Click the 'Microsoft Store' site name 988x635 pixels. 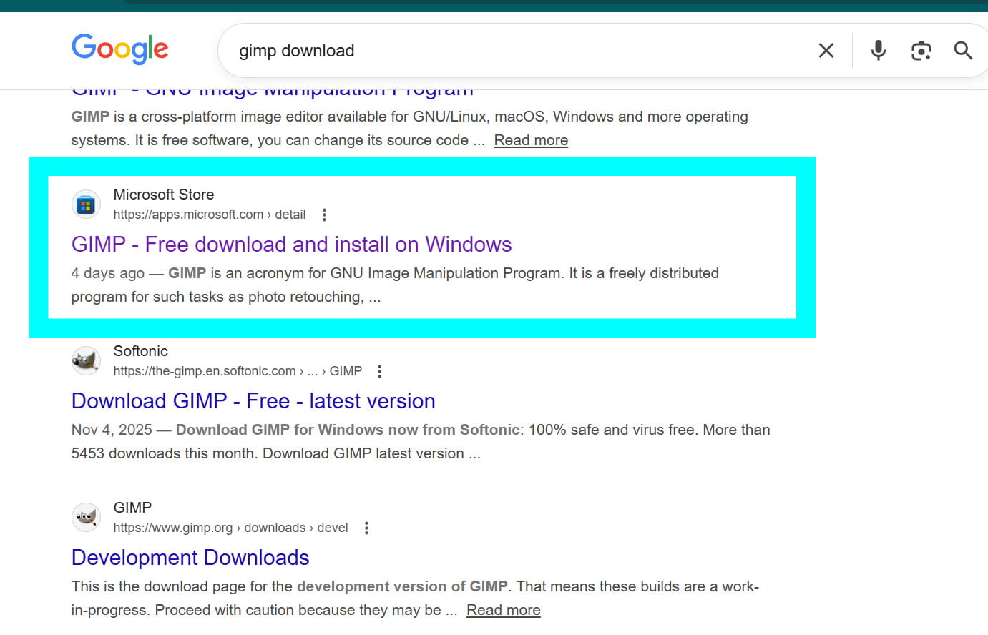(x=164, y=195)
